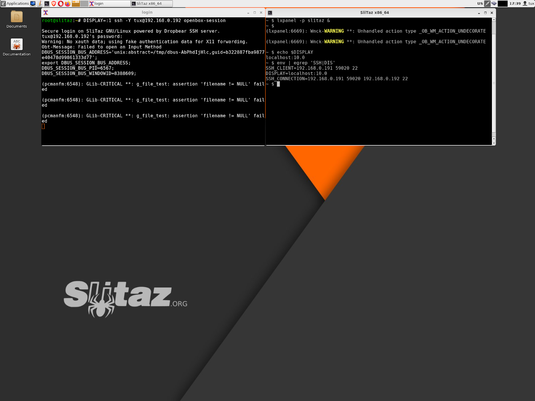Close the SliTaz x86_64 window
This screenshot has height=401, width=535.
[492, 13]
